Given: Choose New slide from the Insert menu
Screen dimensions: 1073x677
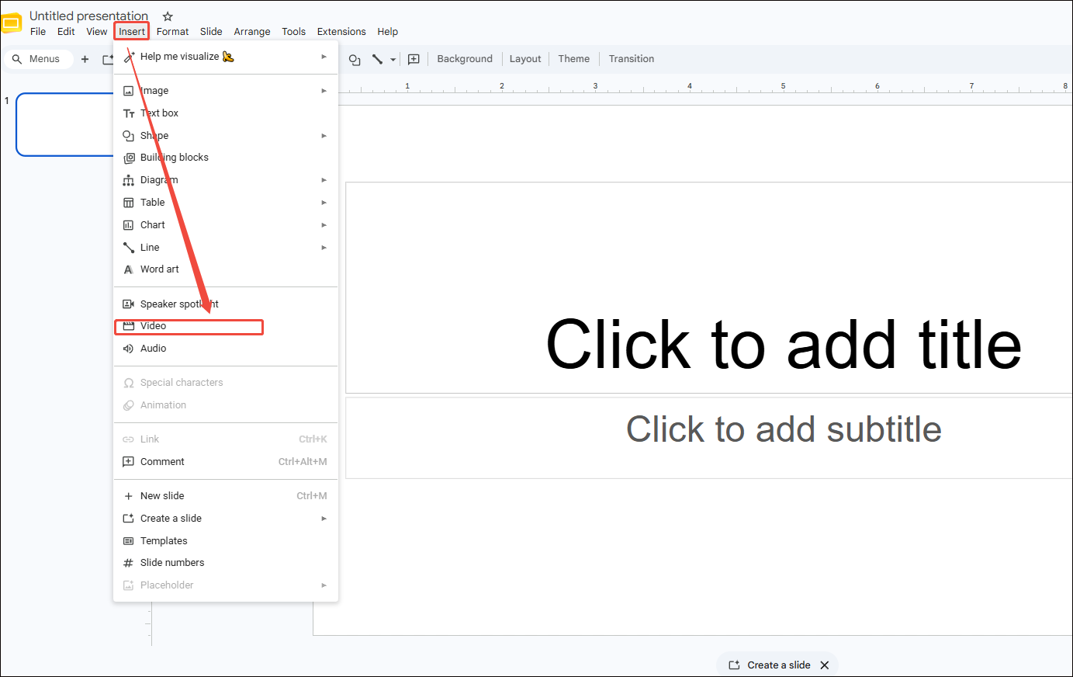Looking at the screenshot, I should pos(226,496).
